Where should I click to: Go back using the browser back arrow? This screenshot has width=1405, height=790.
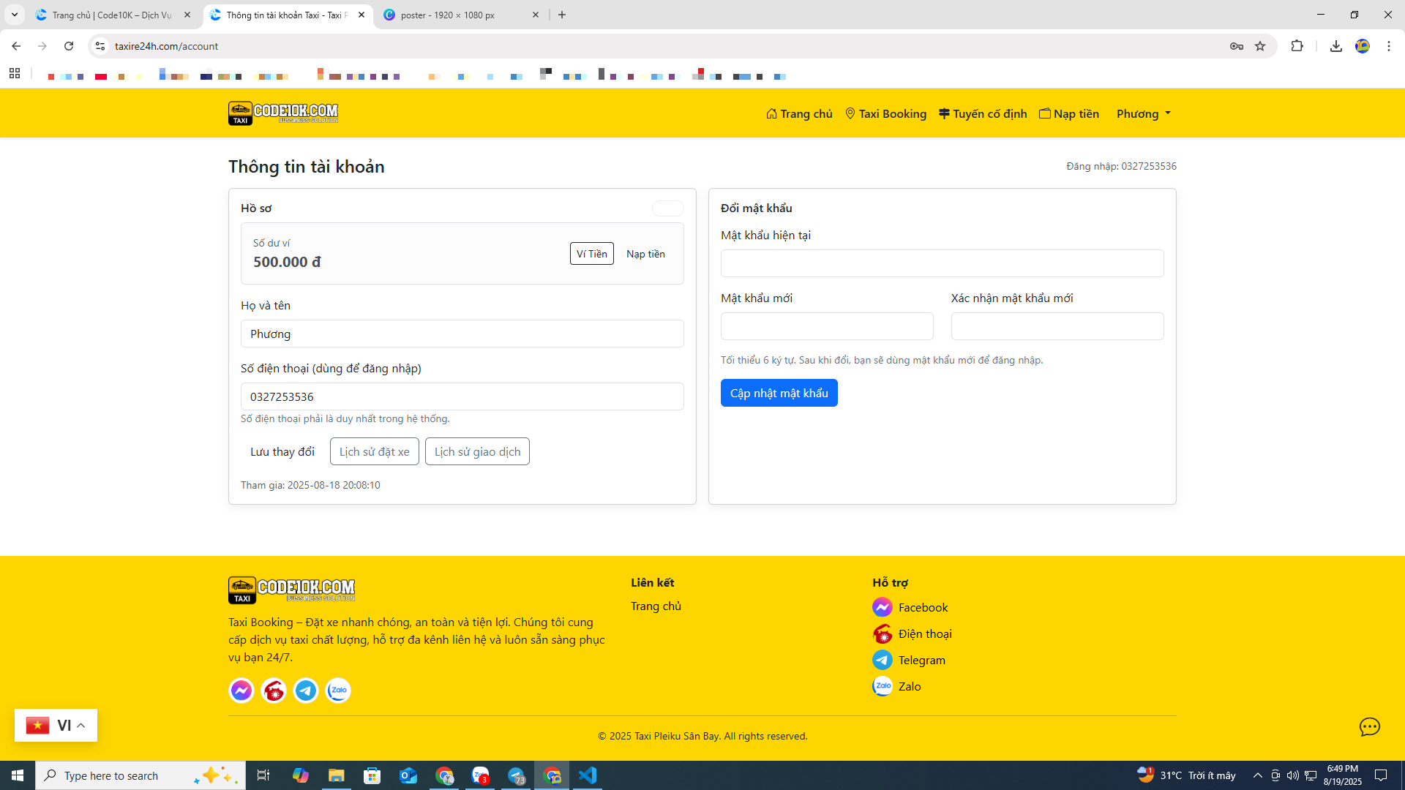(16, 46)
